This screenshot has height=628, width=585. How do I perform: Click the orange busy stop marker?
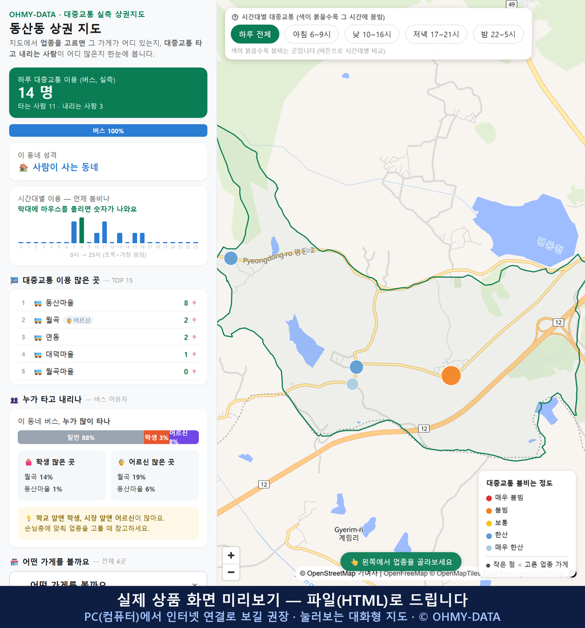(x=451, y=376)
